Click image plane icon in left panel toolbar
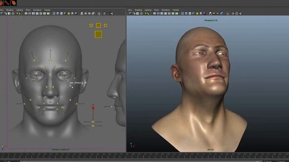 click(13, 13)
